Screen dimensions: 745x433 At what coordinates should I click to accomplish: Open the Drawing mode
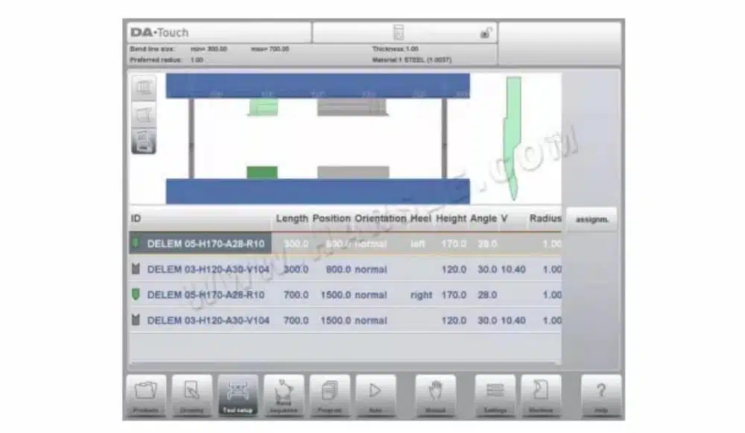pos(192,396)
